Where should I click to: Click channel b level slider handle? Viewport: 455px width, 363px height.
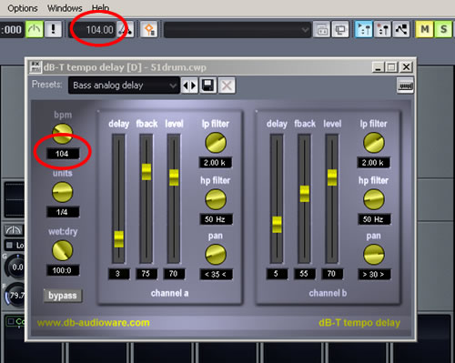click(332, 177)
